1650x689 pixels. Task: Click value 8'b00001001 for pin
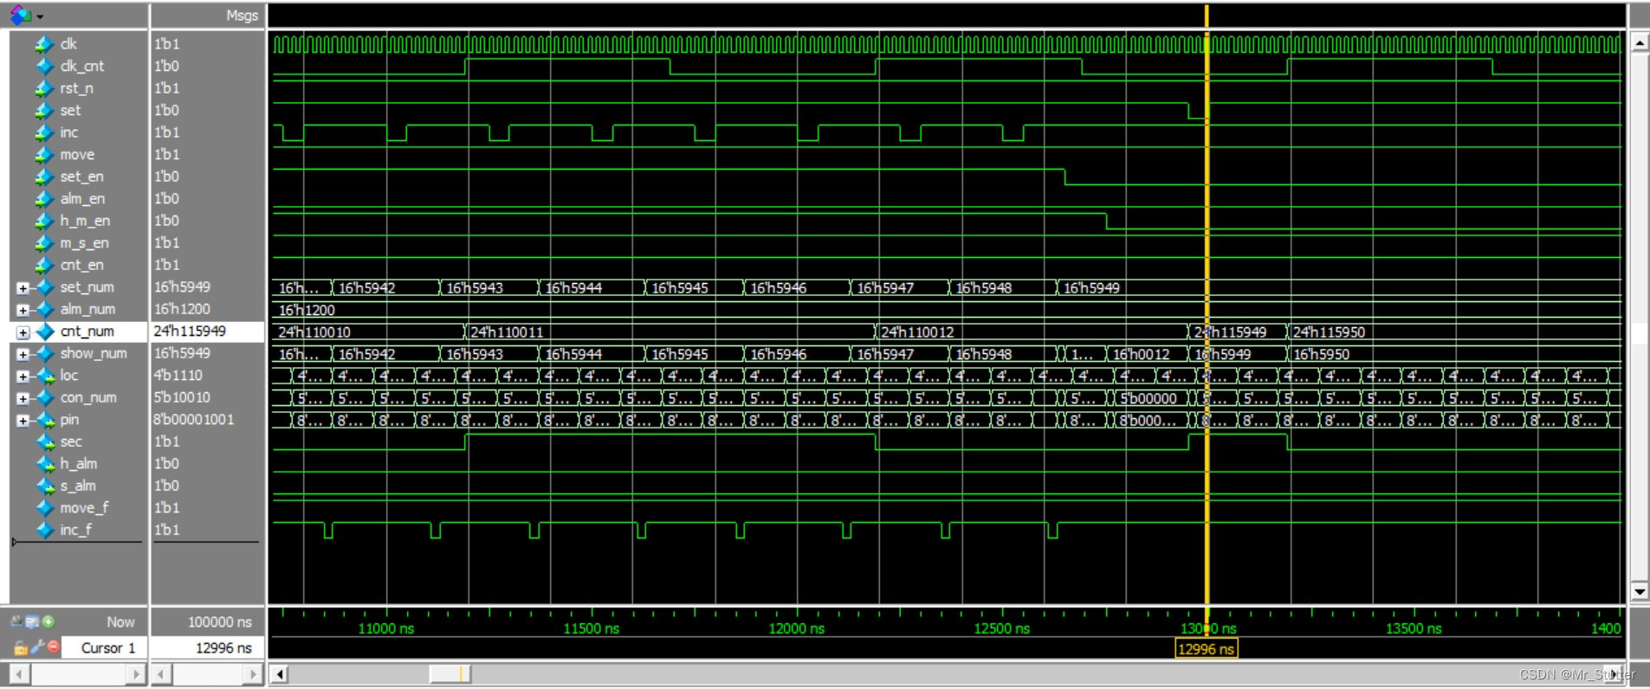(x=194, y=420)
